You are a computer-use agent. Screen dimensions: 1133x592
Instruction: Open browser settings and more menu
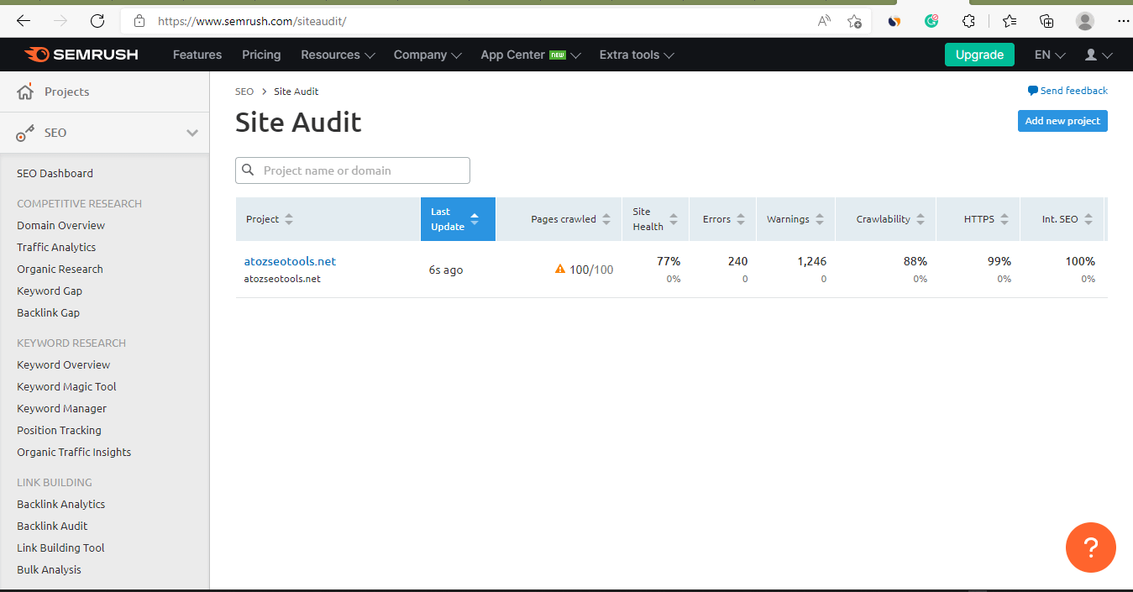click(1124, 21)
